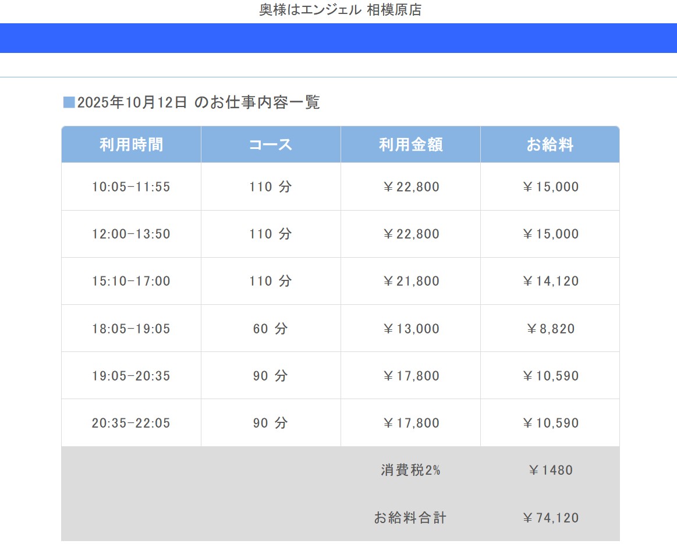Click the ￥8,820 salary cell

[x=550, y=329]
